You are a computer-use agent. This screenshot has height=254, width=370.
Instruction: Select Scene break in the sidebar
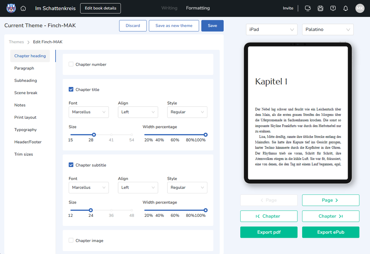pos(26,93)
